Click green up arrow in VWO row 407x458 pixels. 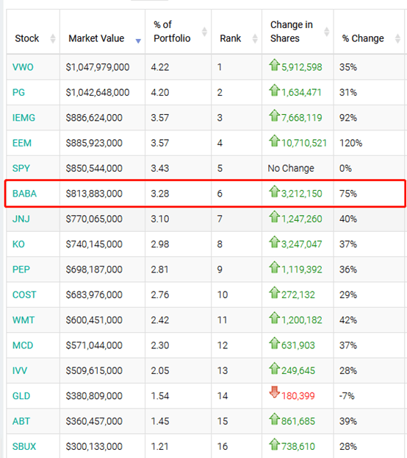click(274, 65)
